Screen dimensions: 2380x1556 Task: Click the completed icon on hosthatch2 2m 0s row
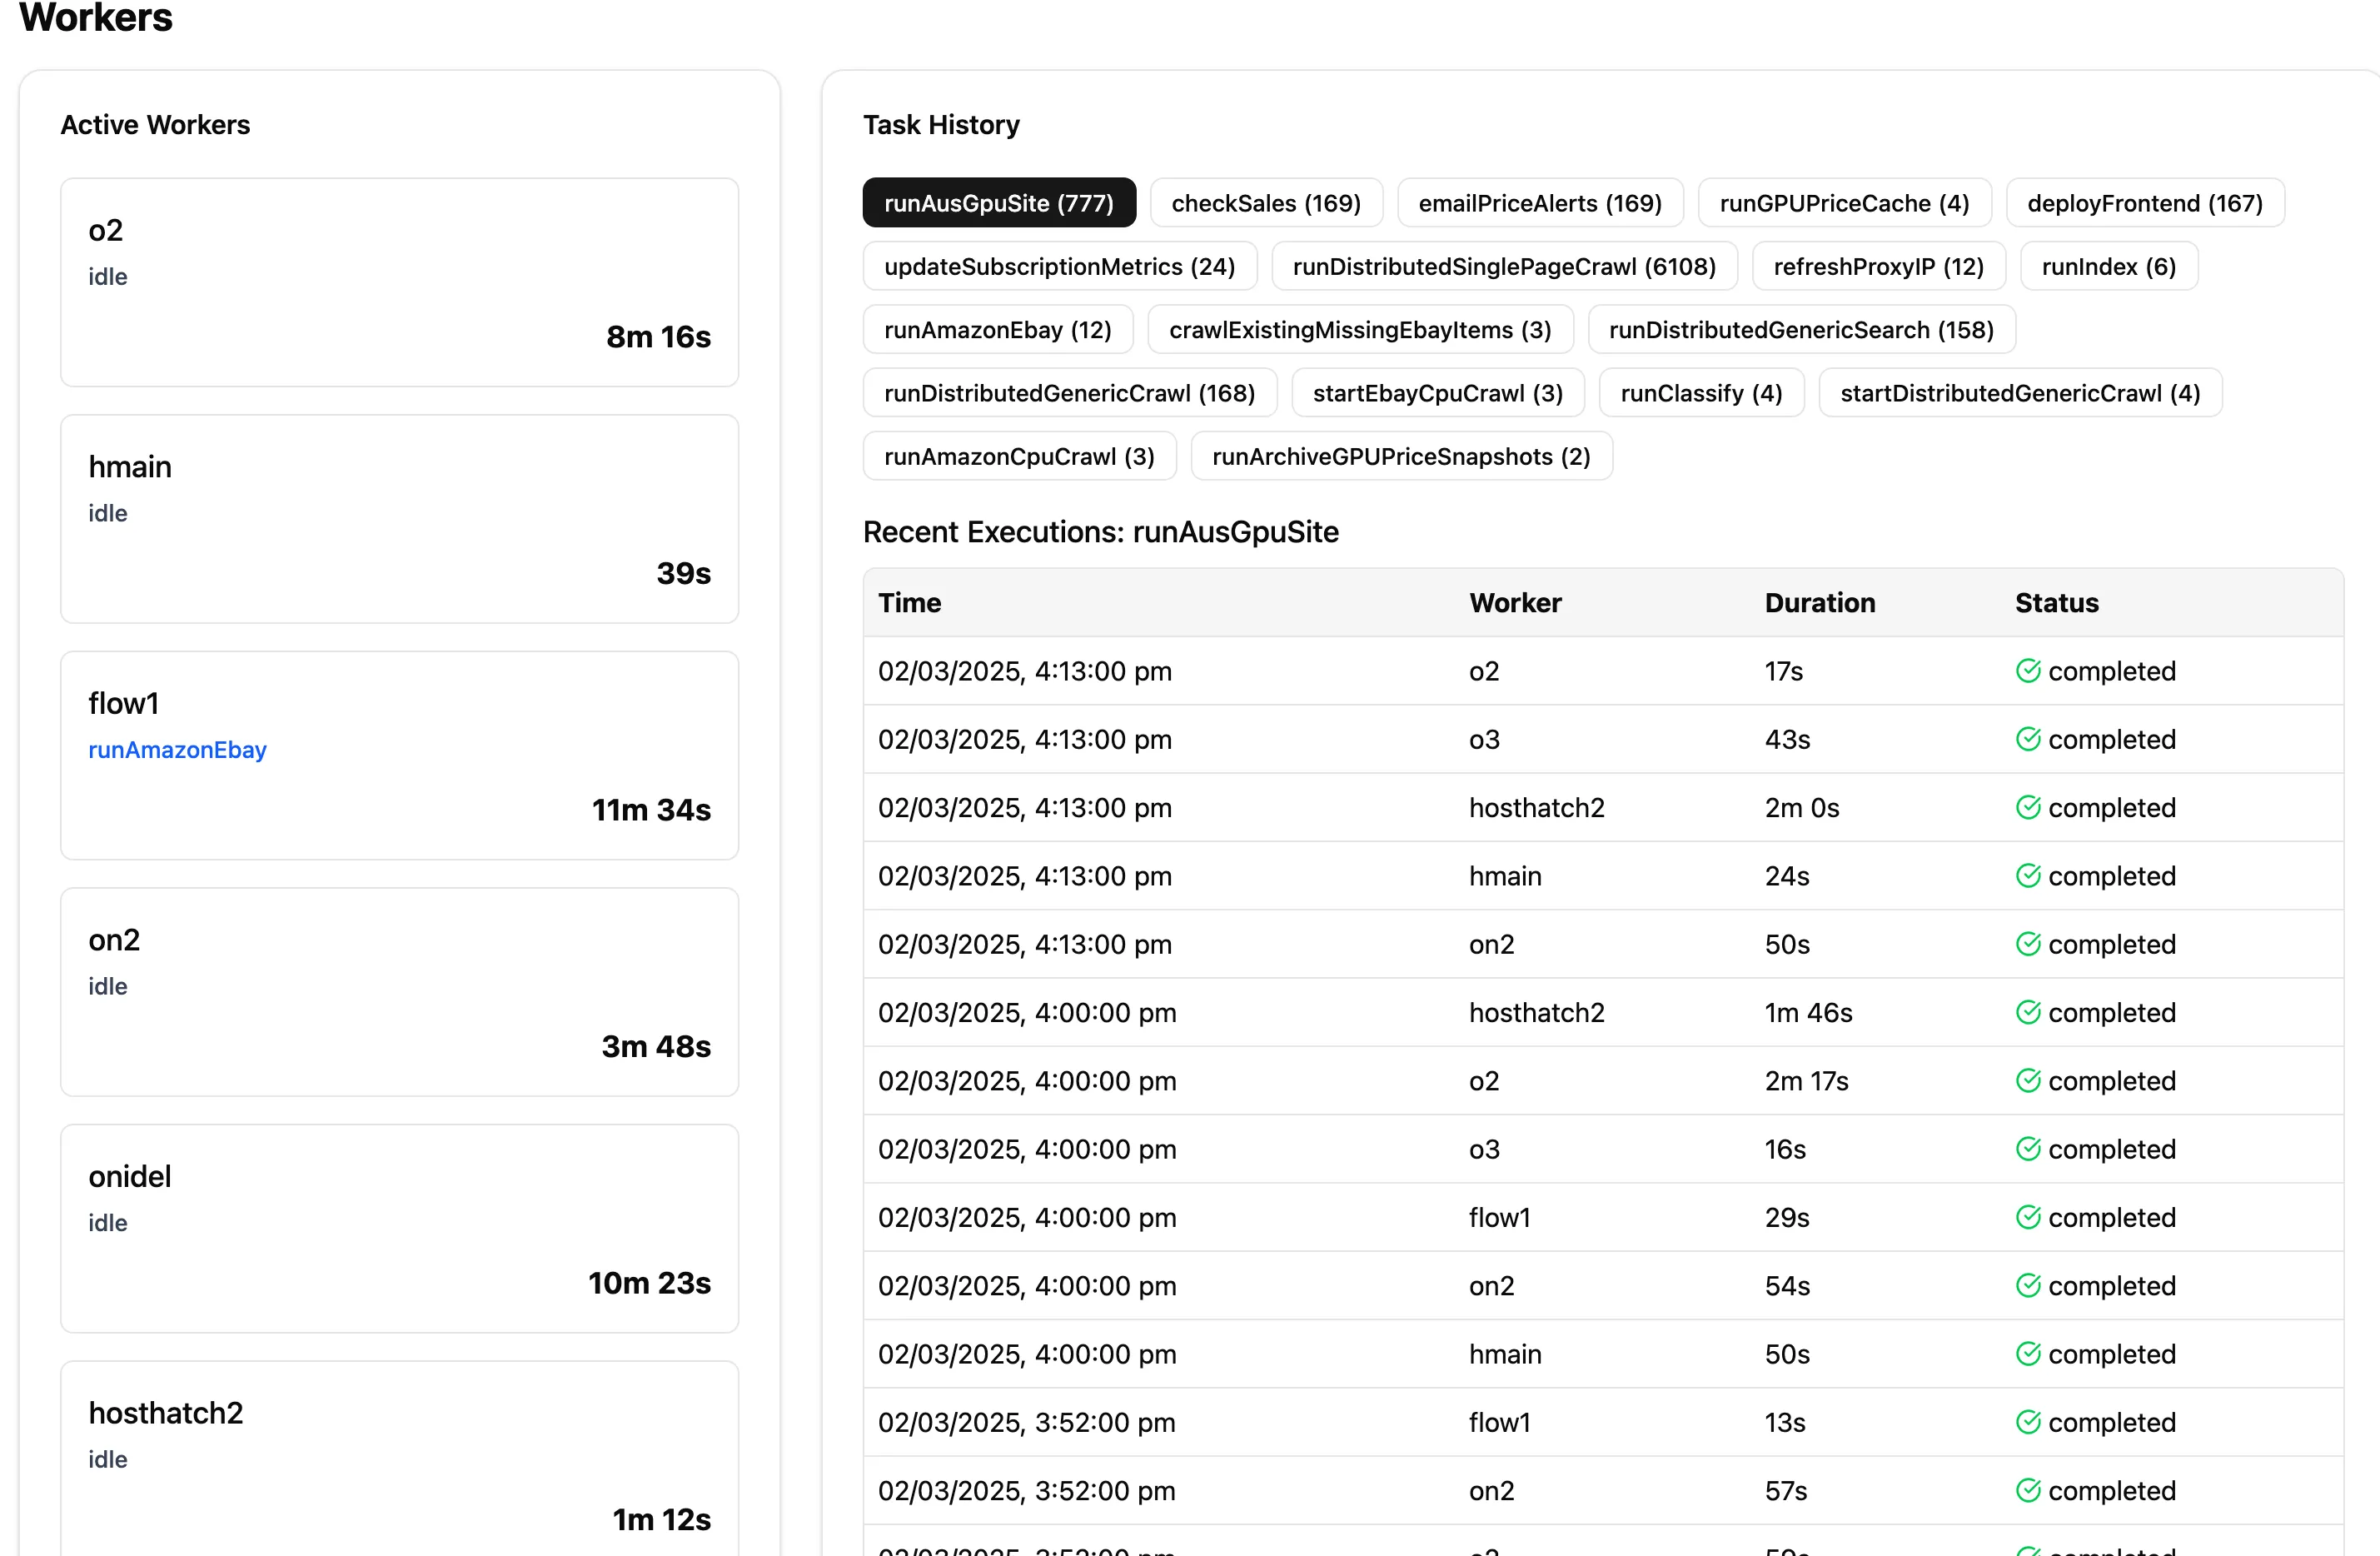[x=2029, y=807]
